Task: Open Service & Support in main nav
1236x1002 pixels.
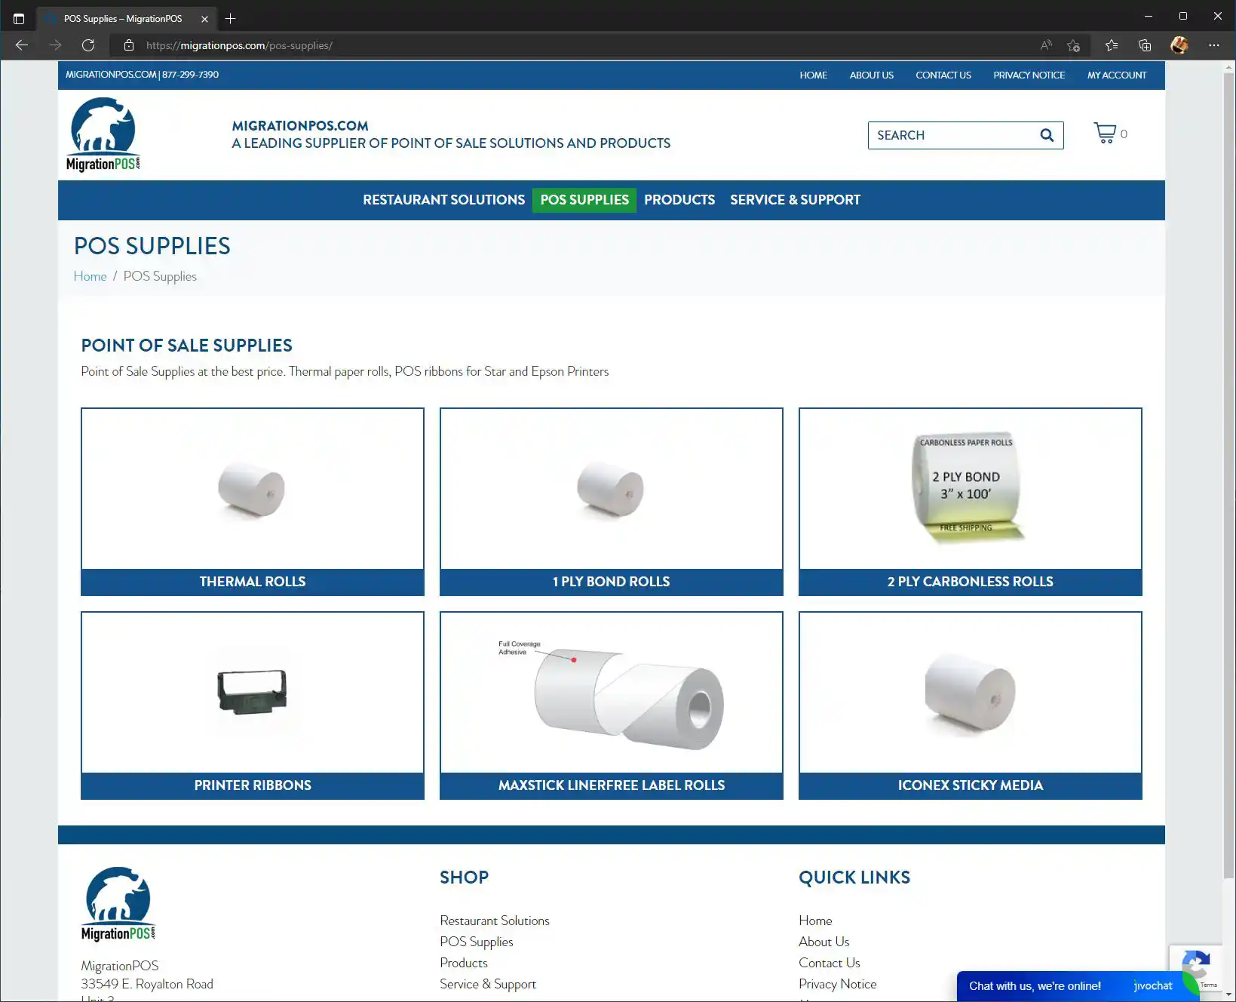Action: pyautogui.click(x=795, y=200)
